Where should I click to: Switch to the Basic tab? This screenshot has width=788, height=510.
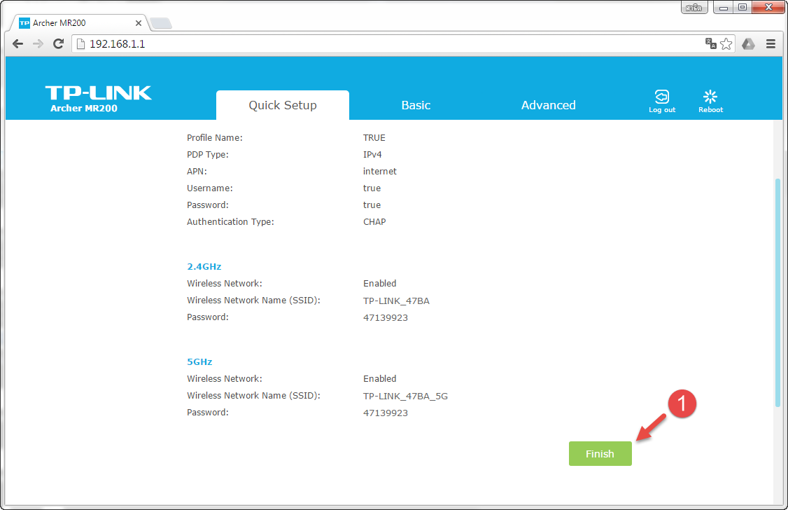pos(416,105)
